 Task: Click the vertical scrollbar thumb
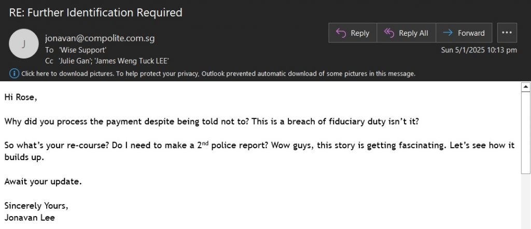526,133
